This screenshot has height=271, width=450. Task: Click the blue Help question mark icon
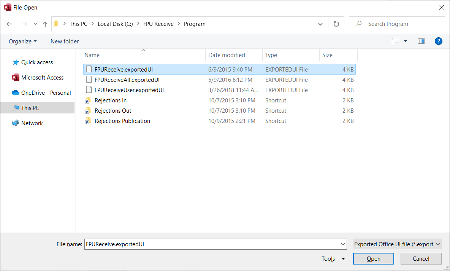pyautogui.click(x=438, y=41)
